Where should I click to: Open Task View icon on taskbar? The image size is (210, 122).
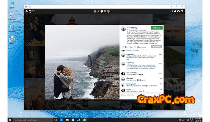[56, 120]
